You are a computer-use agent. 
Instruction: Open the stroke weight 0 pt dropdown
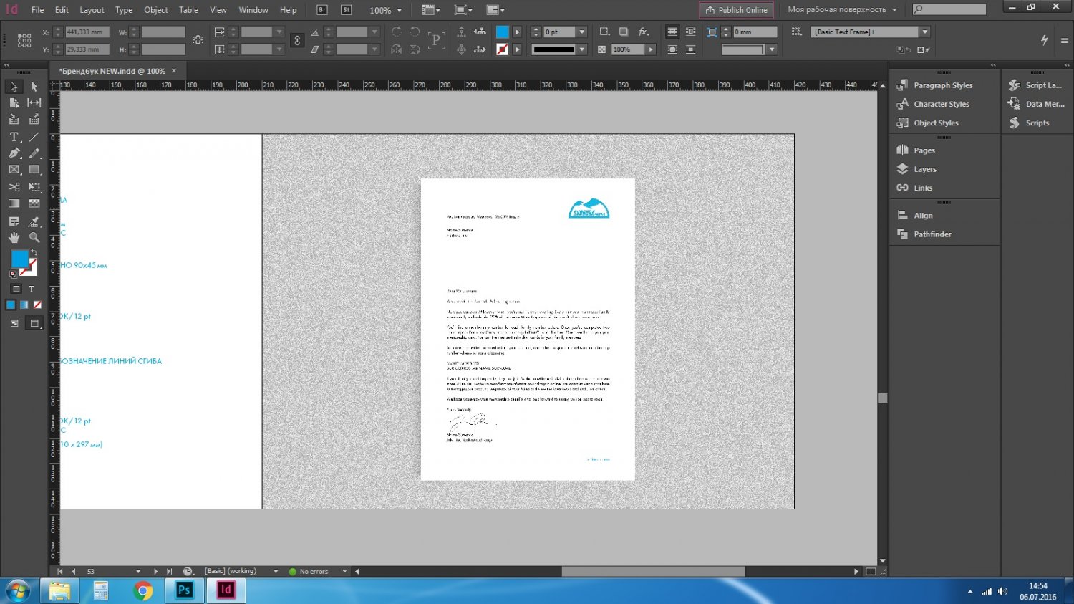tap(582, 32)
